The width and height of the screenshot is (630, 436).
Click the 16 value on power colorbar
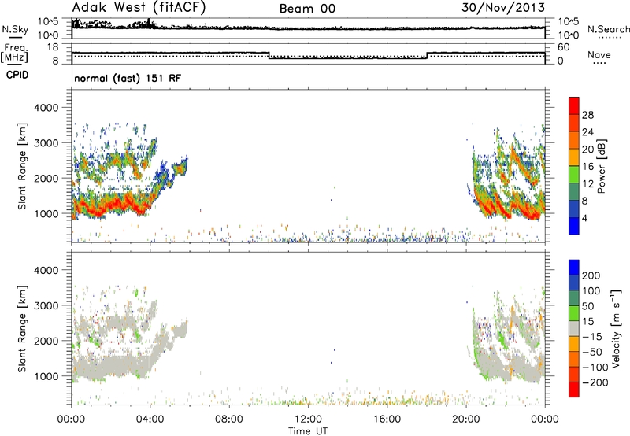587,167
